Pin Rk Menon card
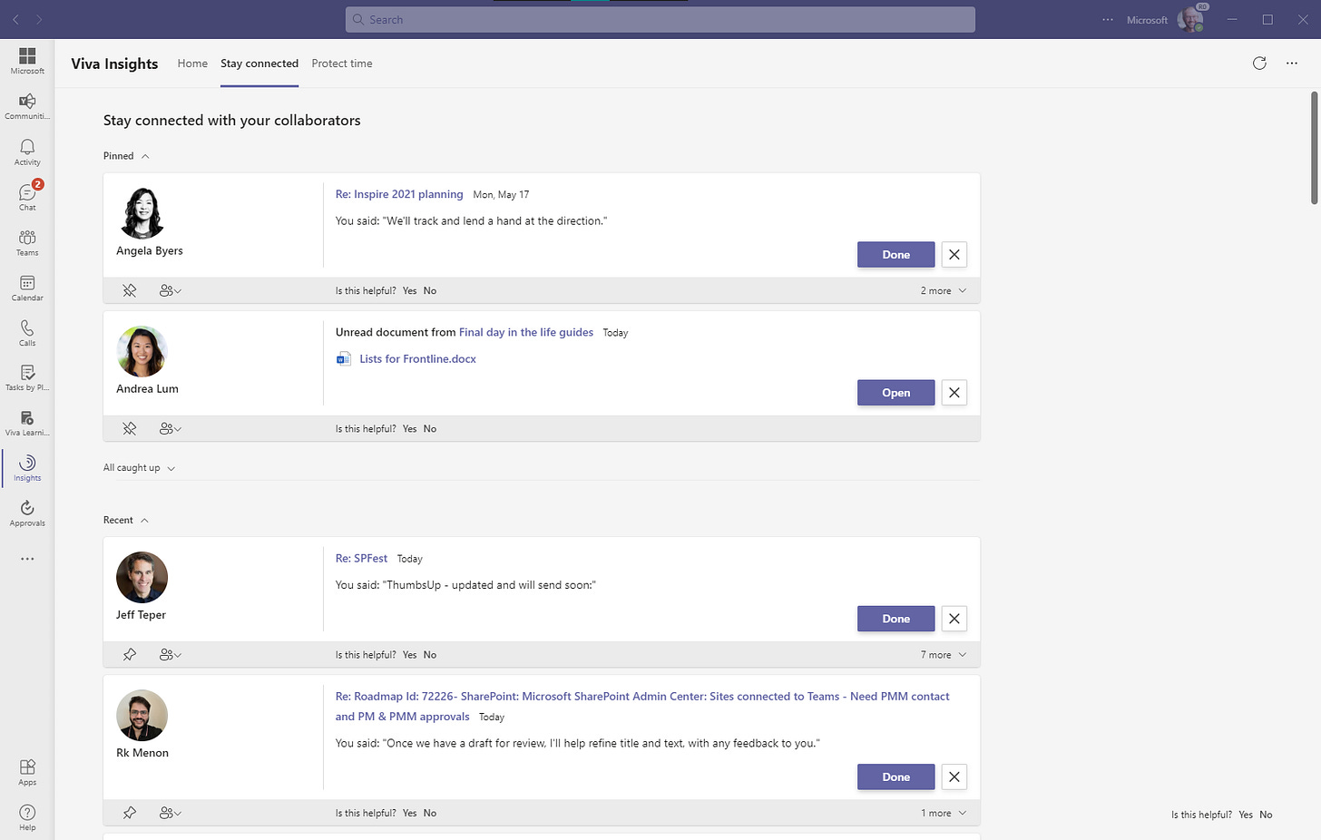The image size is (1321, 840). tap(130, 813)
